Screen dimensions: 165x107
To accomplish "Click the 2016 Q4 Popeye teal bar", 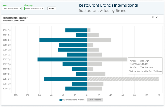I will click(65, 79).
